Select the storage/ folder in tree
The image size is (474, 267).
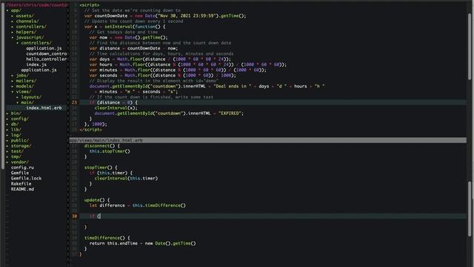click(x=21, y=146)
